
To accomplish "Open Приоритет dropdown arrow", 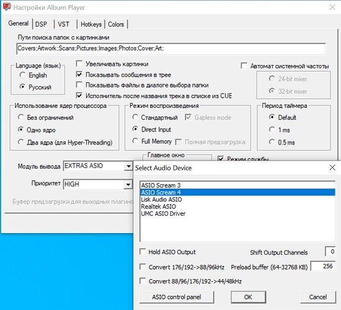I will click(128, 185).
